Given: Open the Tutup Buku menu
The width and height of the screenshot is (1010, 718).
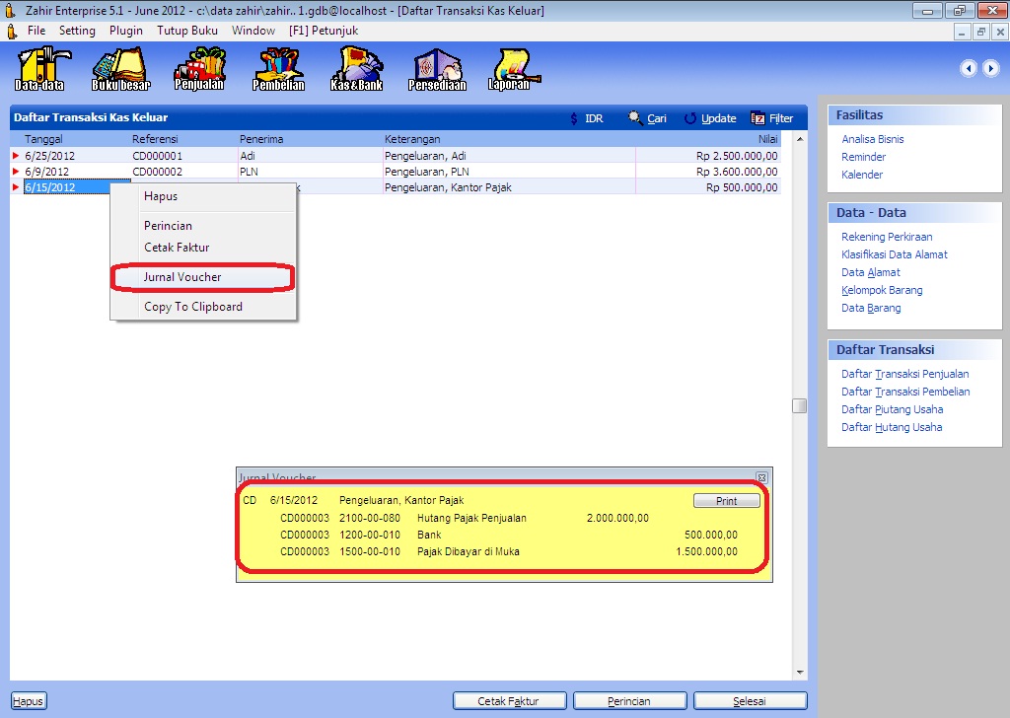Looking at the screenshot, I should pos(187,31).
